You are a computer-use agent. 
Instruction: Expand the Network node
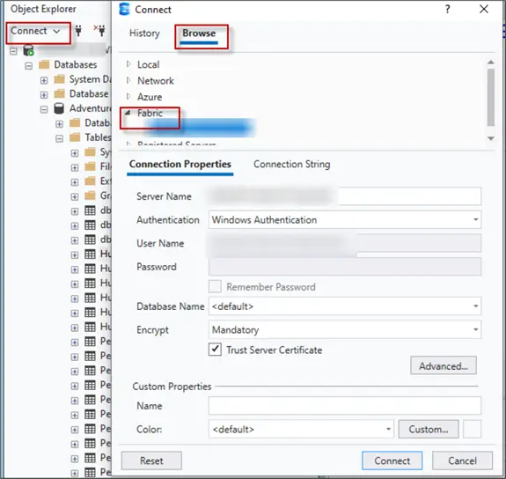point(128,80)
